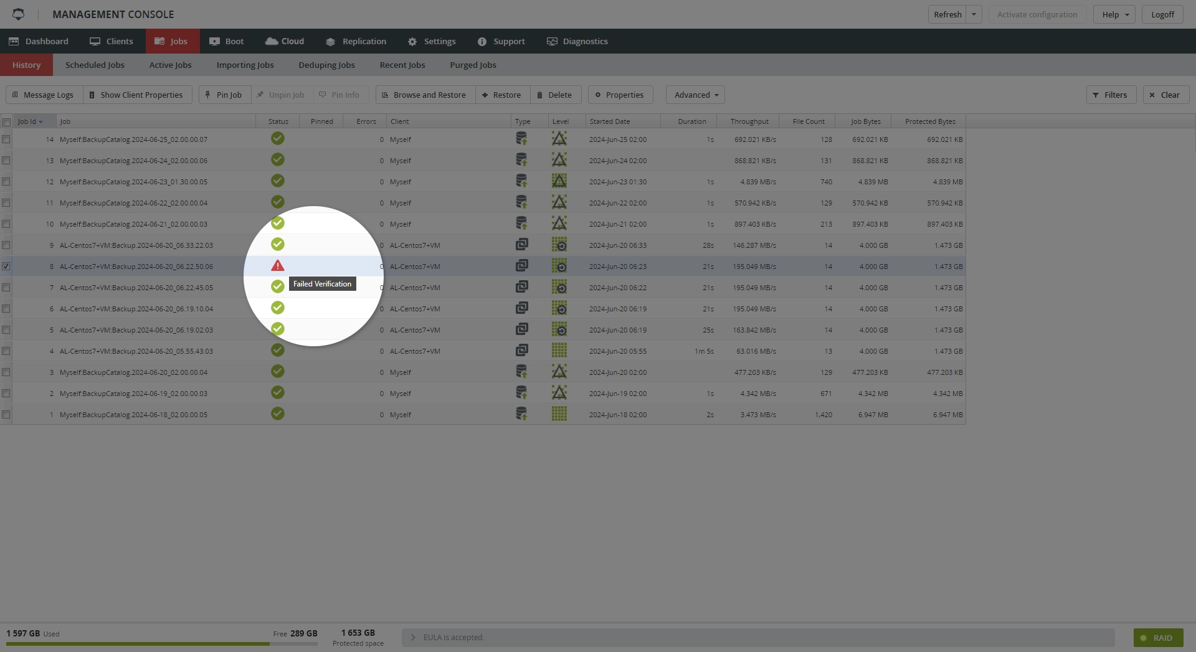This screenshot has height=652, width=1196.
Task: Click the Pin Job toolbar button
Action: [x=224, y=95]
